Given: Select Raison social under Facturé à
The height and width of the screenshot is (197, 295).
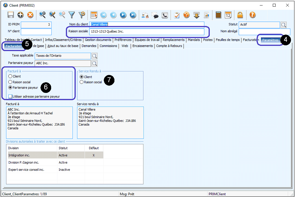Looking at the screenshot, I should 10,82.
